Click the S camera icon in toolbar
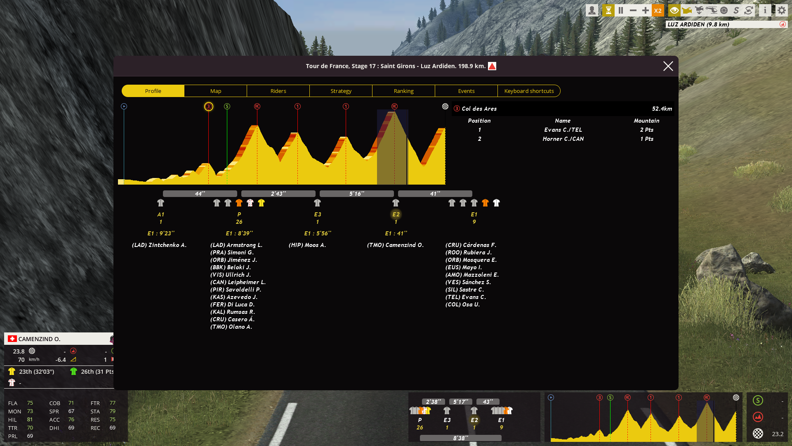 pos(736,10)
